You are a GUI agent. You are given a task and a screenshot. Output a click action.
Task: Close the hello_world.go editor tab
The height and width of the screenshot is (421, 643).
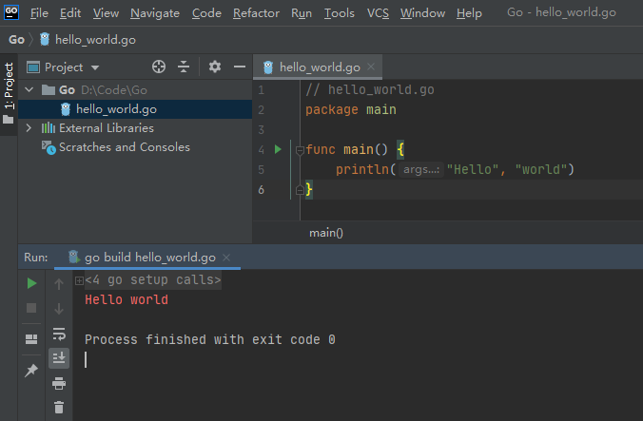(x=371, y=67)
